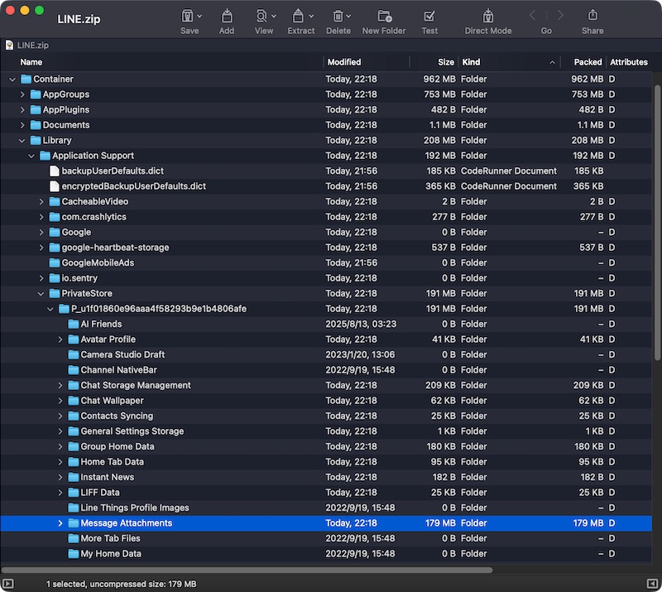This screenshot has width=662, height=592.
Task: Select the Contacts Syncing row
Action: (x=326, y=416)
